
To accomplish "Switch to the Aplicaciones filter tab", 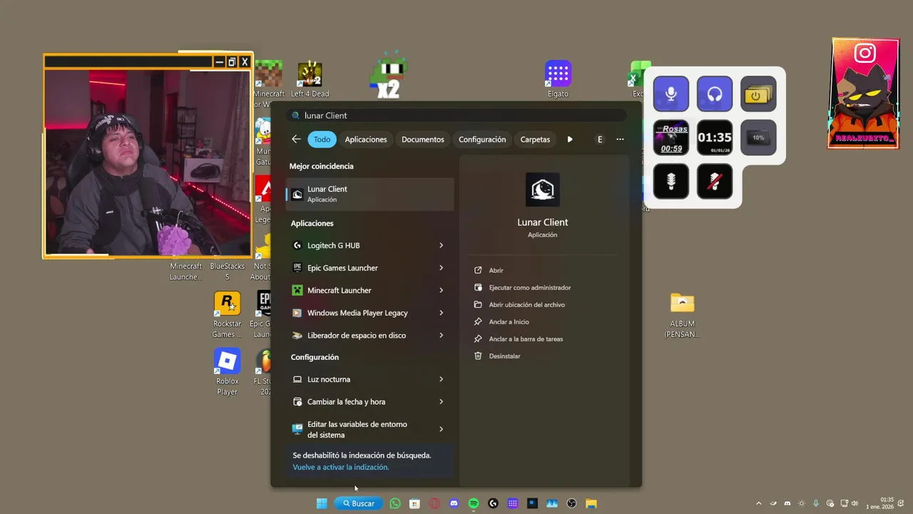I will (366, 139).
